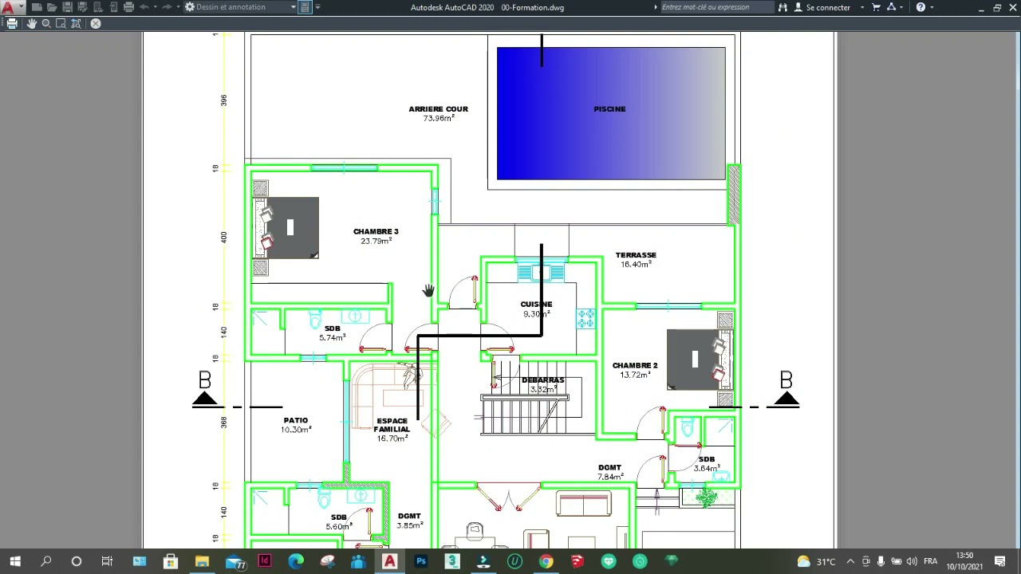The width and height of the screenshot is (1021, 574).
Task: Click the TERRASSE label
Action: (636, 255)
